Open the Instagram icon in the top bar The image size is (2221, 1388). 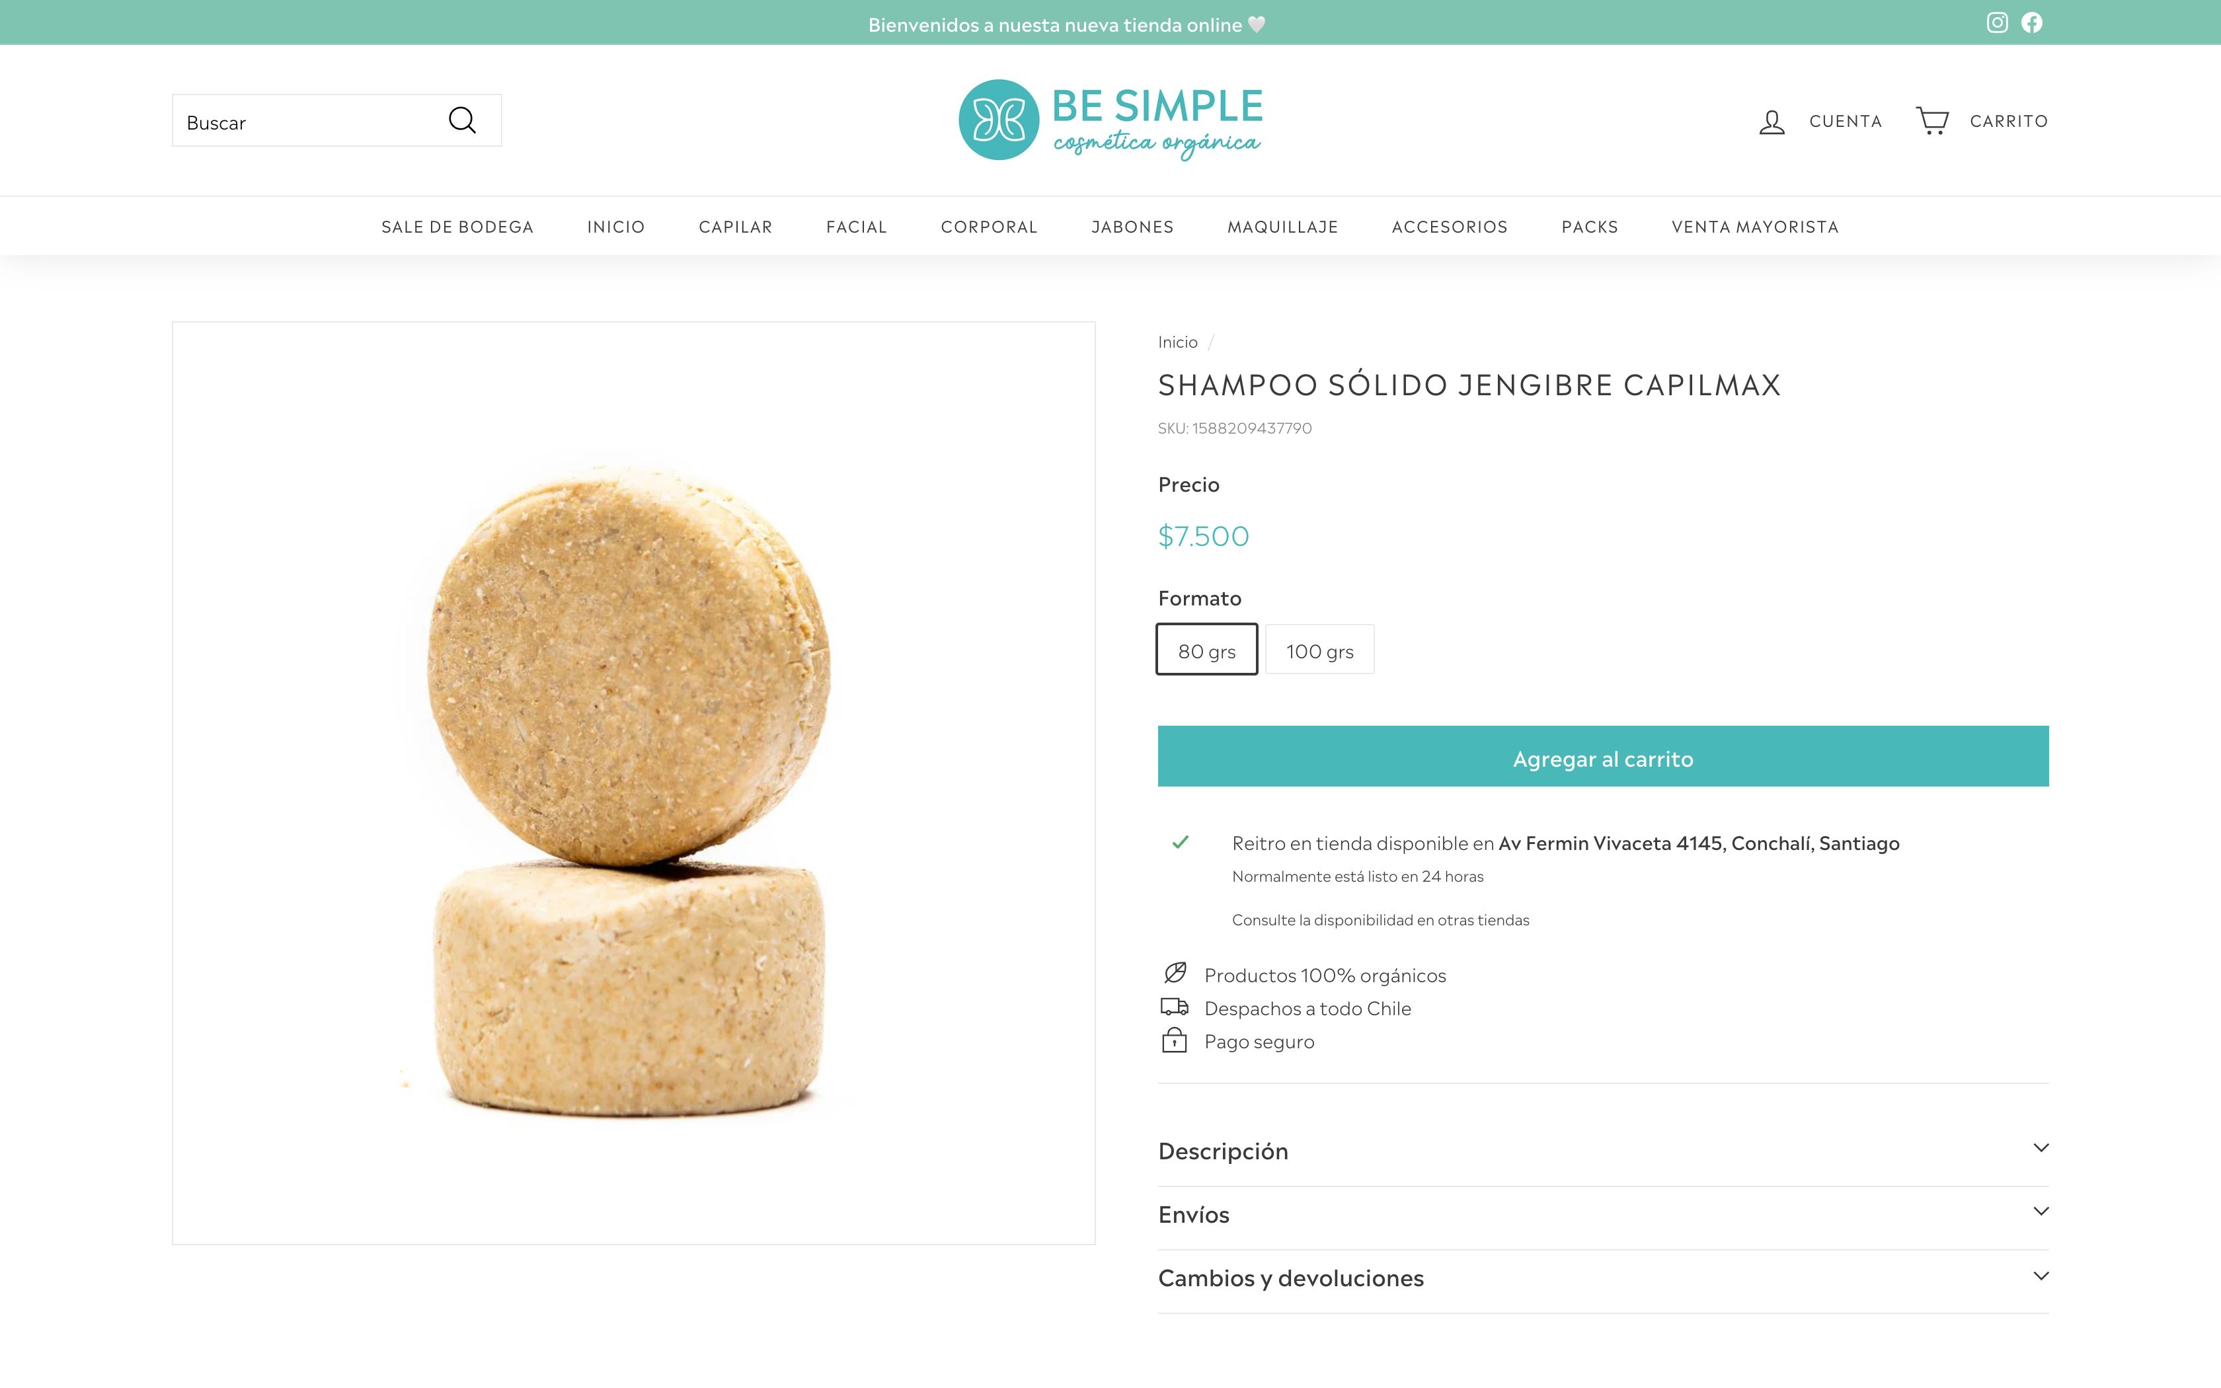click(1997, 23)
